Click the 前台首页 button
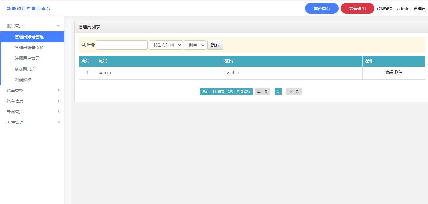Viewport: 428px width, 204px height. (x=321, y=9)
